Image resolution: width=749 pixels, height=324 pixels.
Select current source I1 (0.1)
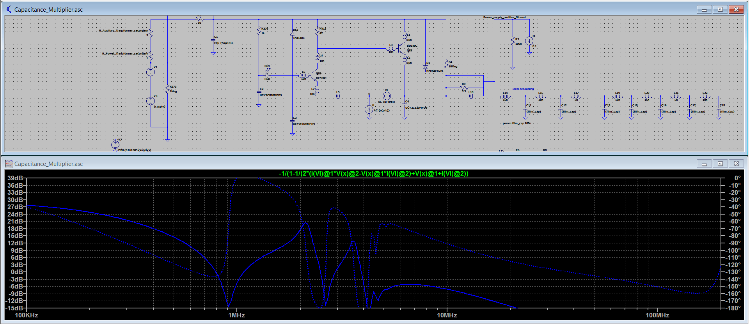click(529, 41)
